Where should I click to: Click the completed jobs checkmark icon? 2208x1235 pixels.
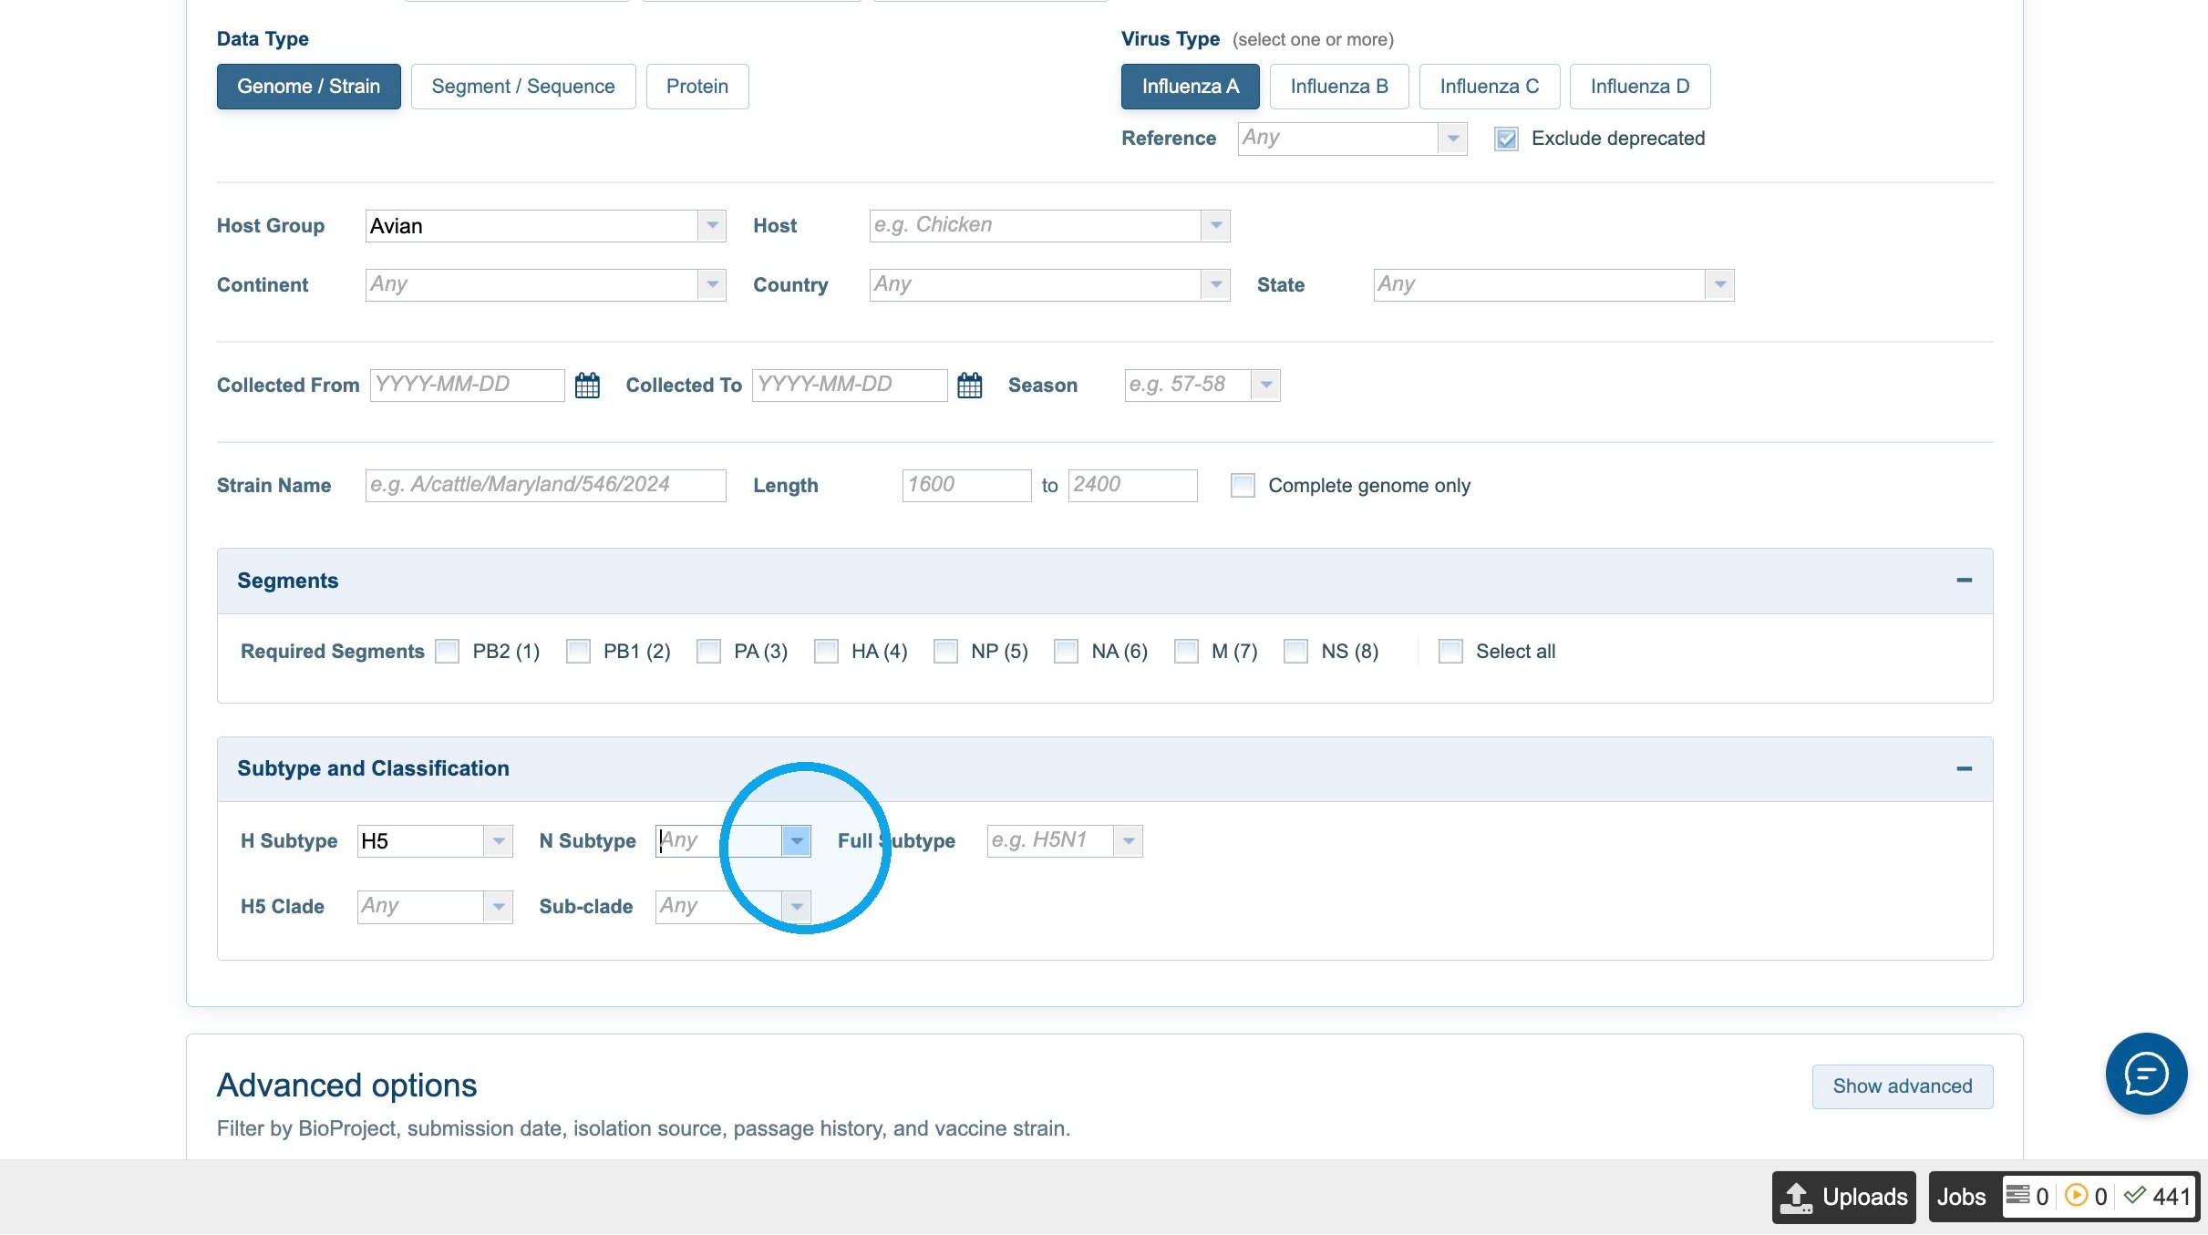(x=2134, y=1195)
